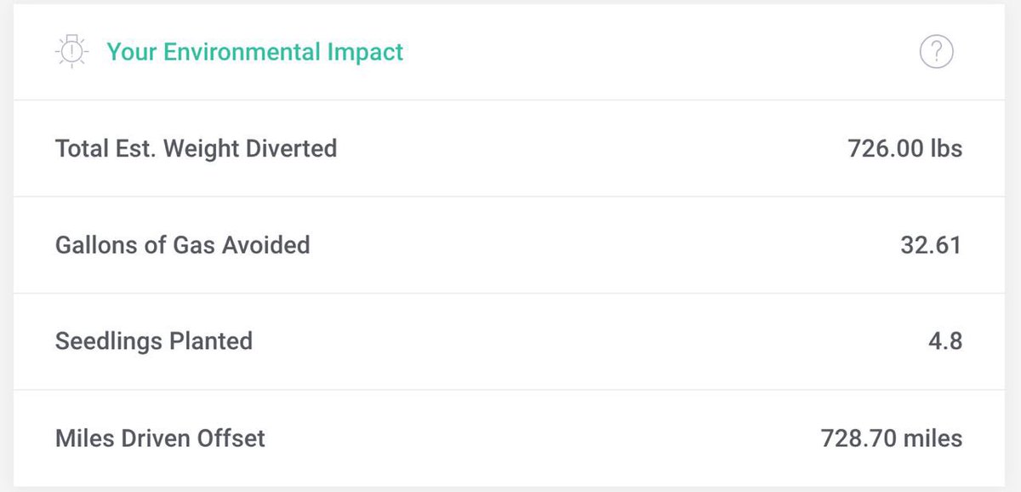Screen dimensions: 1021x492
Task: Click the 'lbs' unit in the weight value
Action: pyautogui.click(x=946, y=148)
